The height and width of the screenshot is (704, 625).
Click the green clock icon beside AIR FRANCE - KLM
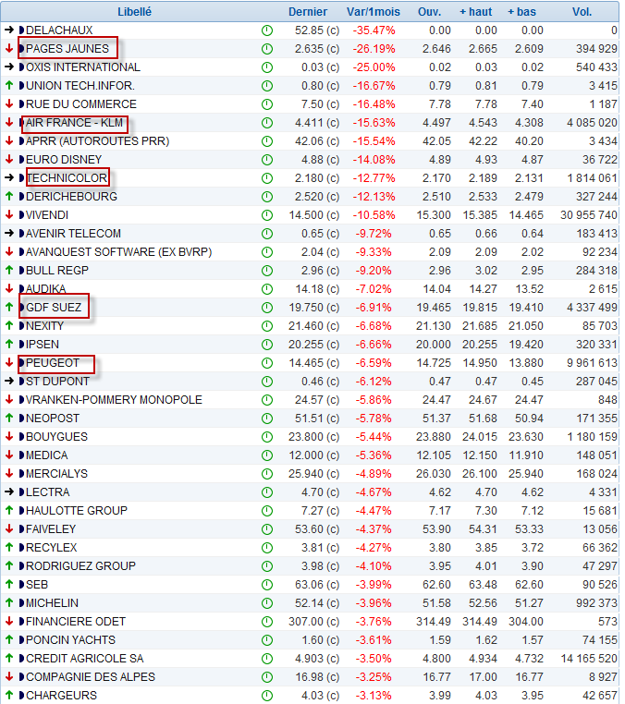coord(267,123)
